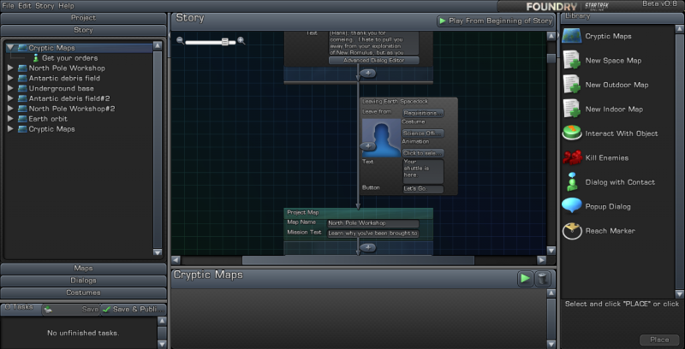Click the story zoom slider handle
The width and height of the screenshot is (685, 349).
point(224,41)
